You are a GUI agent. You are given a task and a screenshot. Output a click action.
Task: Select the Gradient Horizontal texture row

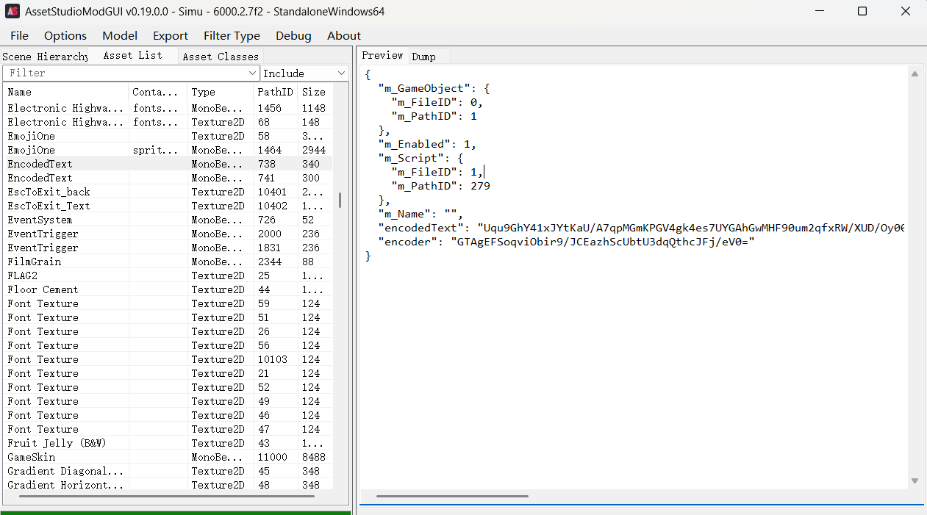point(168,485)
